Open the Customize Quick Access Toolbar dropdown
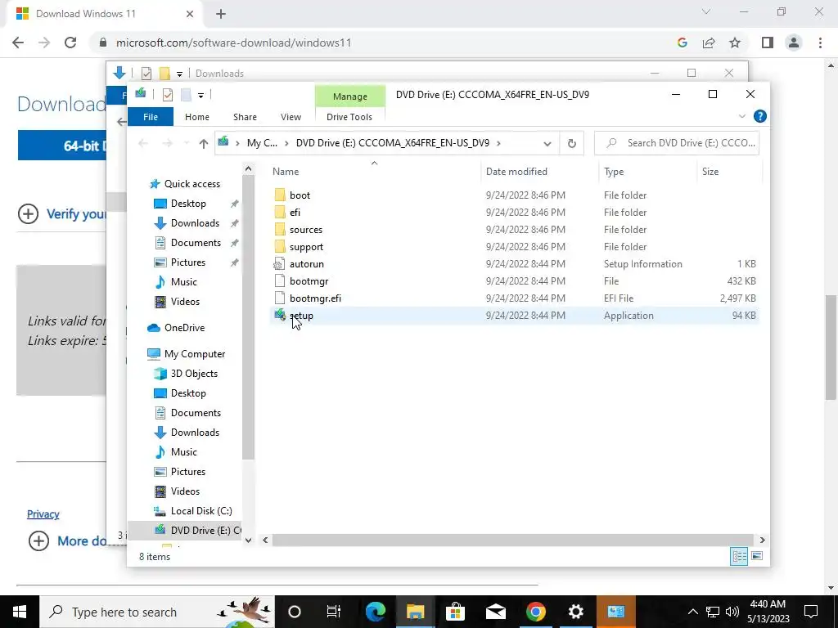 [x=200, y=95]
